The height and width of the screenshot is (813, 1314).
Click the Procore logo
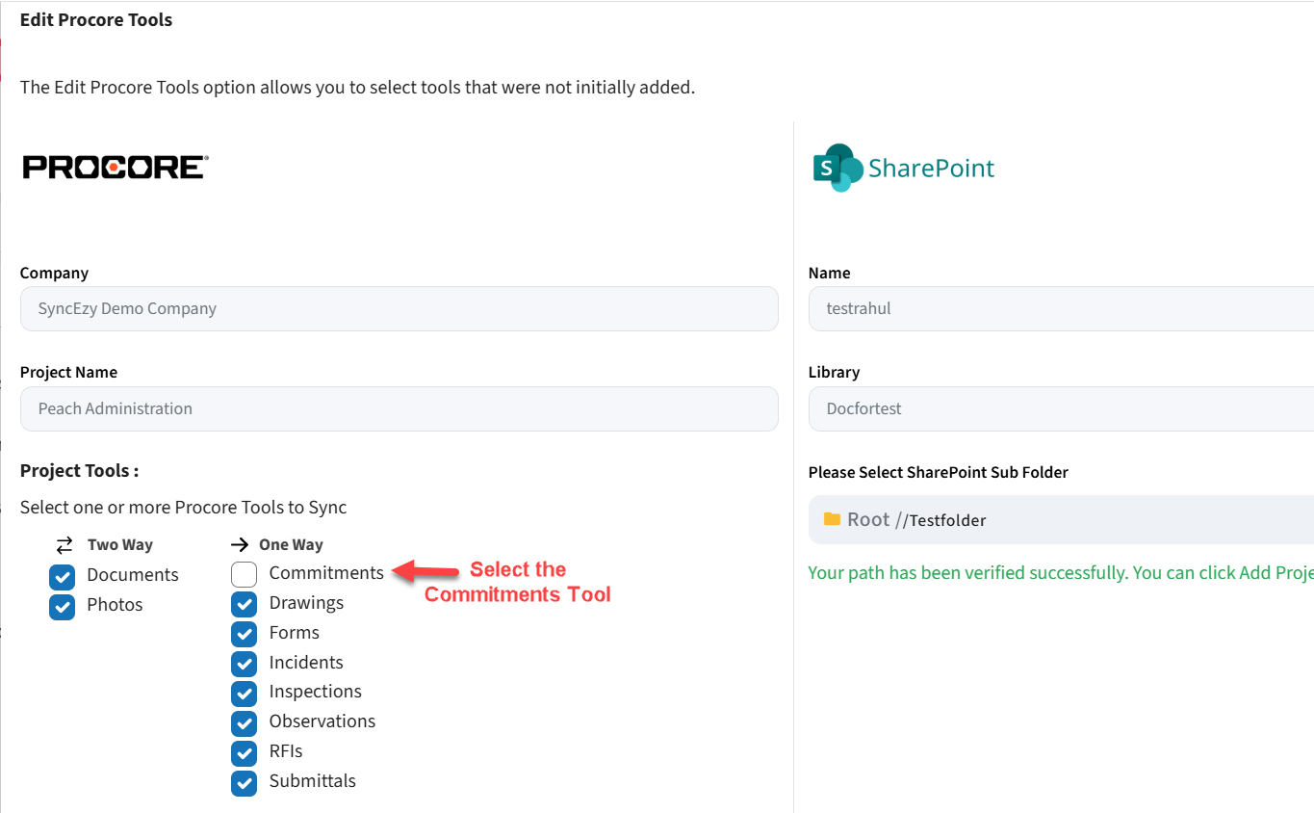tap(115, 168)
